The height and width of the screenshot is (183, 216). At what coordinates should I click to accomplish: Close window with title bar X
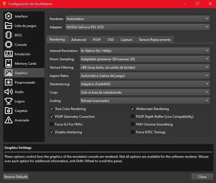pyautogui.click(x=210, y=4)
